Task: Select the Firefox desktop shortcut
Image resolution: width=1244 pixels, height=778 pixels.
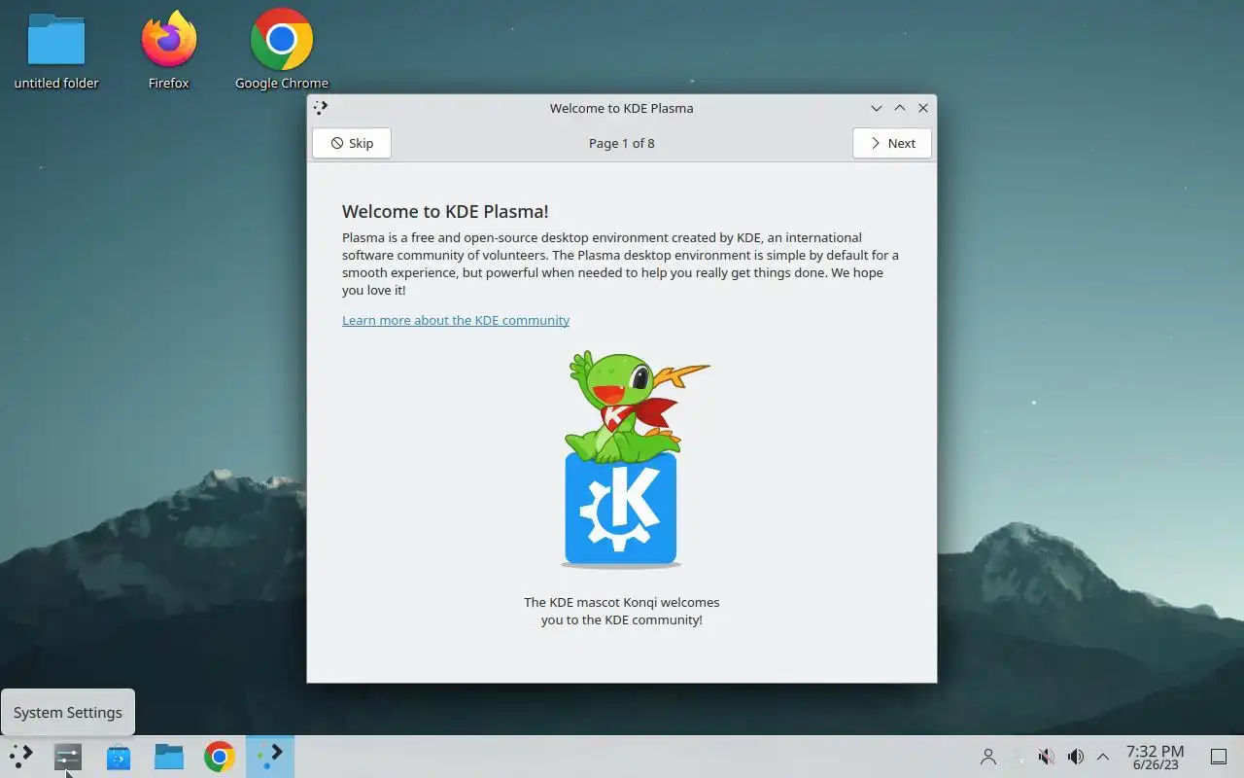Action: [169, 52]
